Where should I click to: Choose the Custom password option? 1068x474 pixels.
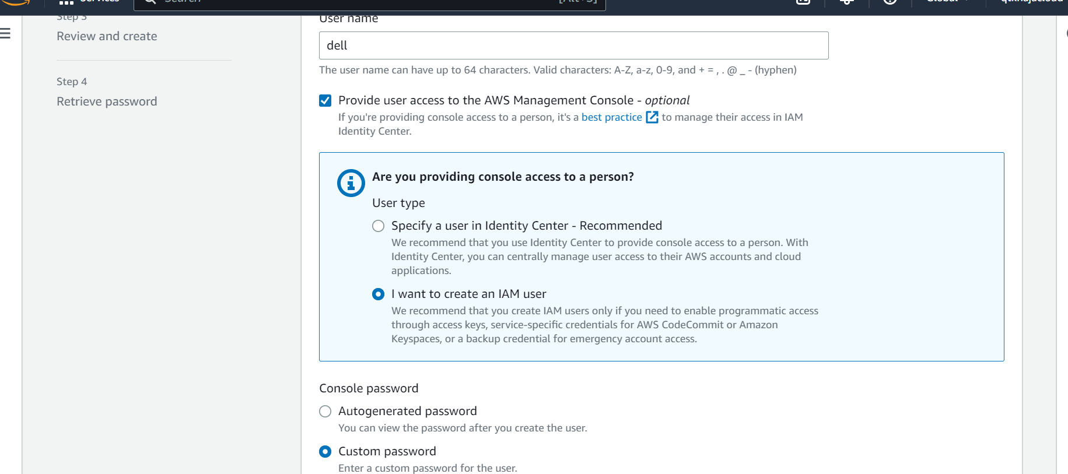coord(325,452)
